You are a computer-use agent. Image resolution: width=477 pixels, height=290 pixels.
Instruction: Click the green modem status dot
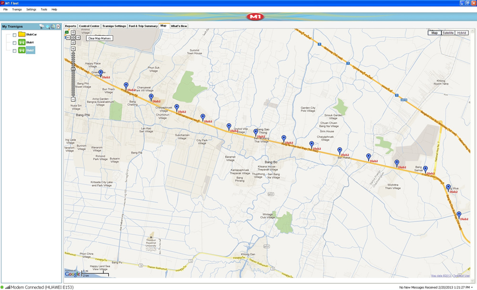[2, 287]
